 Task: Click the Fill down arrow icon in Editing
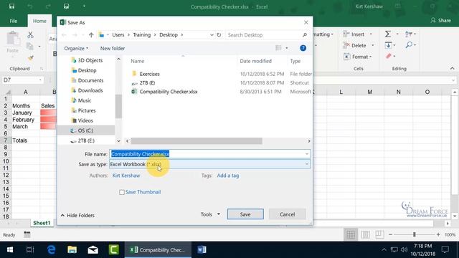(x=389, y=45)
